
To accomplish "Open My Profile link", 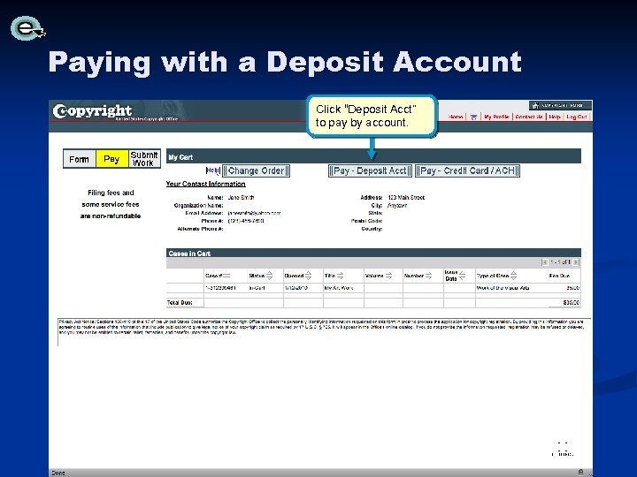I will click(x=496, y=117).
